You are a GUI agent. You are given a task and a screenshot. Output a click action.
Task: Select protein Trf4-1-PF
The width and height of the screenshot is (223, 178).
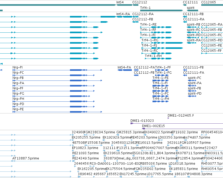point(163,67)
